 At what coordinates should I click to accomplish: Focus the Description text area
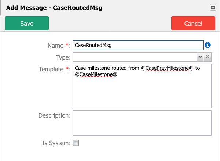click(142, 123)
